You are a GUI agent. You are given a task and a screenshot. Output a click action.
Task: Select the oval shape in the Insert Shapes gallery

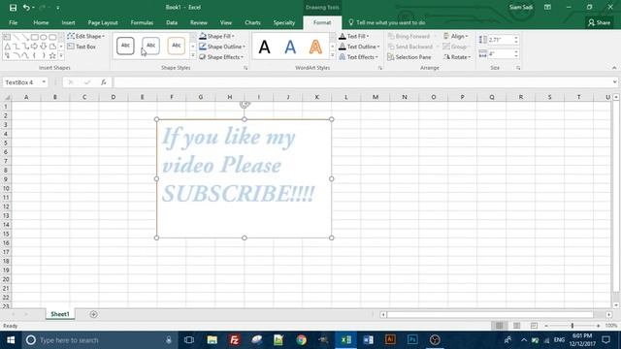pos(44,37)
